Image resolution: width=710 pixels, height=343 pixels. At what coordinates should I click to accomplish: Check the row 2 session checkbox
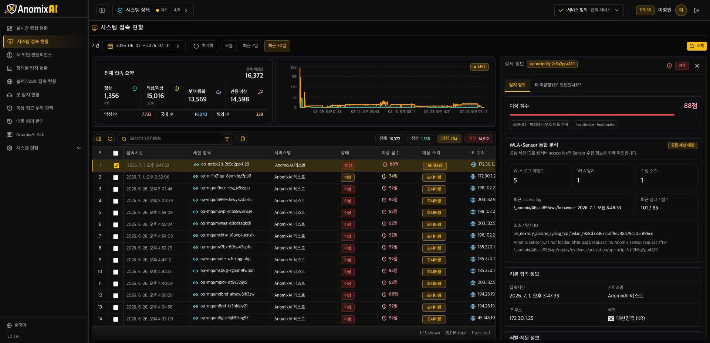click(x=116, y=178)
